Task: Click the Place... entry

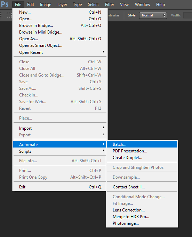Action: (60, 118)
